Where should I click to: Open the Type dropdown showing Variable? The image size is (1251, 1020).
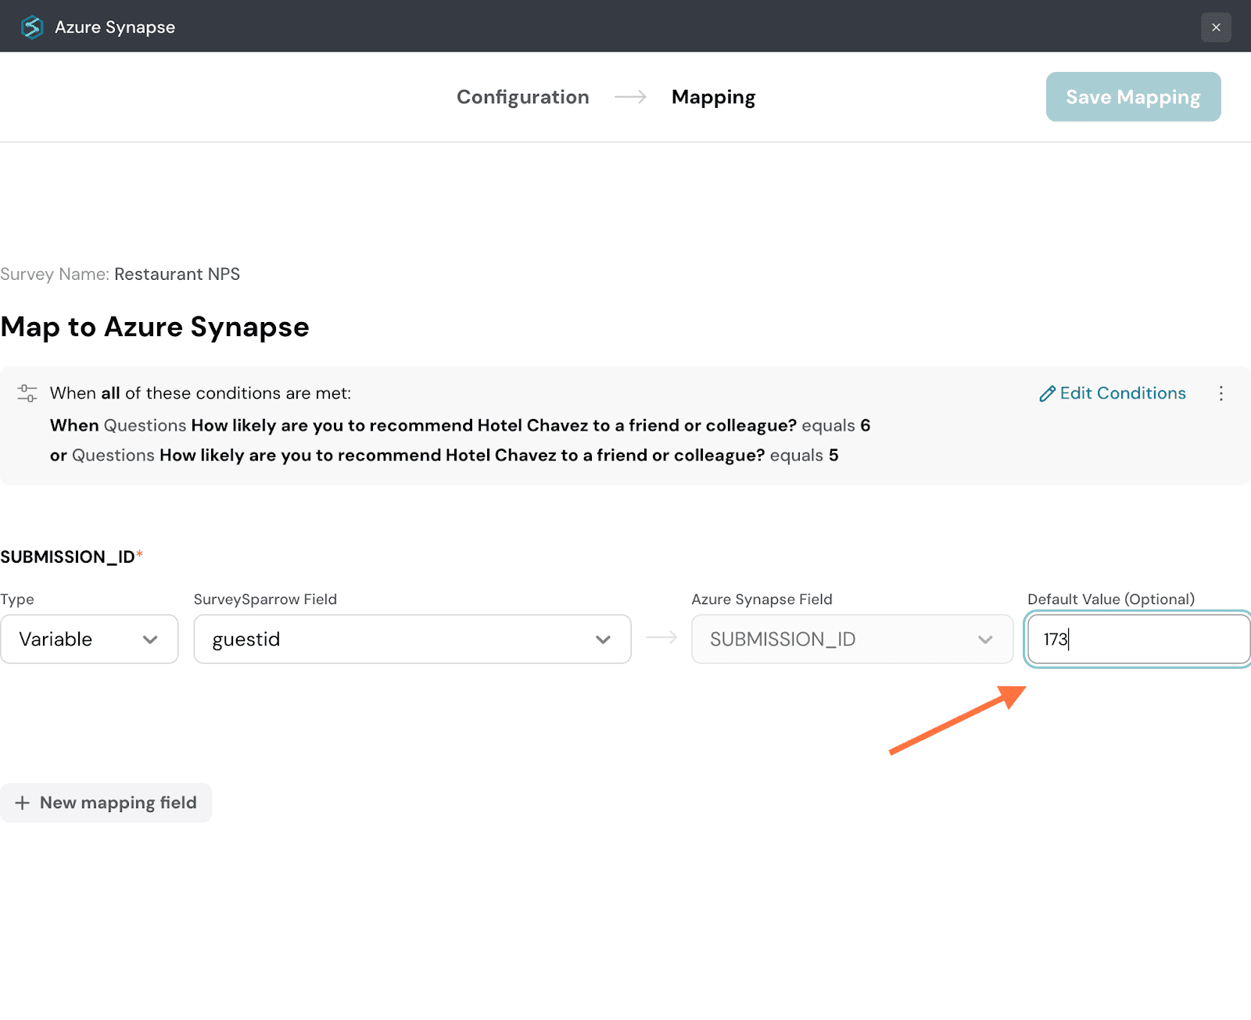[x=89, y=639]
